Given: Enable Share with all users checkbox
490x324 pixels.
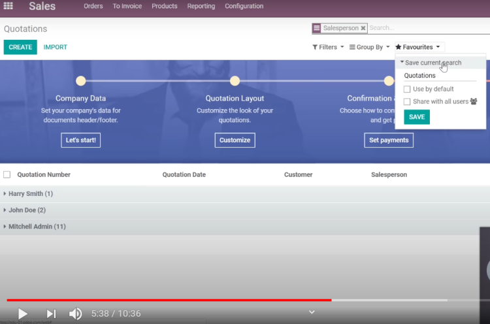Looking at the screenshot, I should click(x=407, y=102).
